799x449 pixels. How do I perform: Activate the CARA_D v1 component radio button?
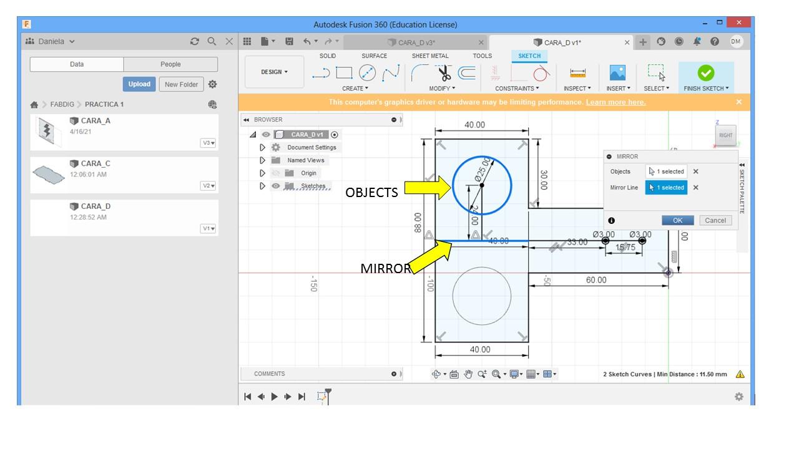point(335,135)
